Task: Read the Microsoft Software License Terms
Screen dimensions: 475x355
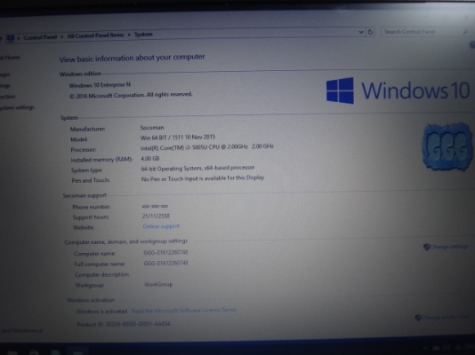Action: 184,311
